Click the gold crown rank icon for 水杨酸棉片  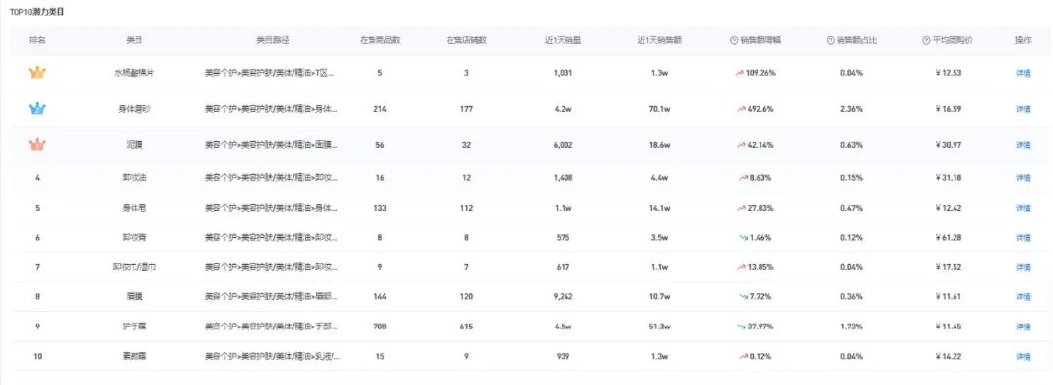pyautogui.click(x=37, y=72)
